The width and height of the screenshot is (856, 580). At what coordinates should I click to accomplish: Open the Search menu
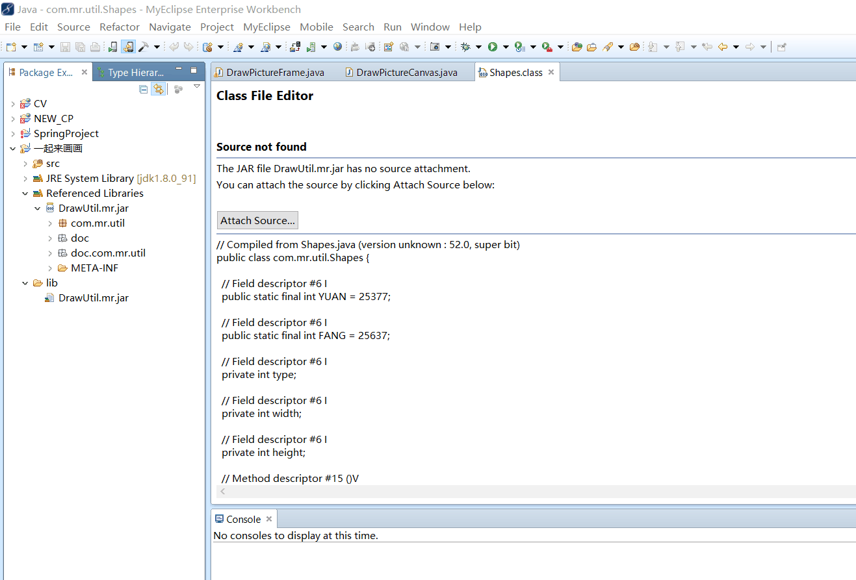coord(358,27)
